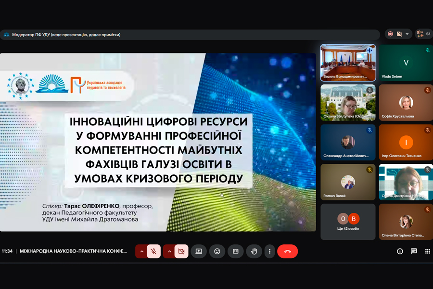The height and width of the screenshot is (289, 433).
Task: Expand the camera settings chevron
Action: [x=169, y=251]
